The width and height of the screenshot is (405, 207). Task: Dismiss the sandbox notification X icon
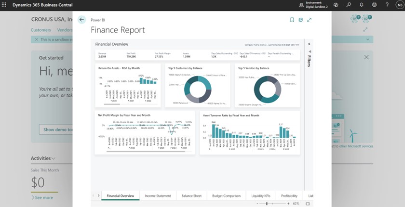coord(37,39)
